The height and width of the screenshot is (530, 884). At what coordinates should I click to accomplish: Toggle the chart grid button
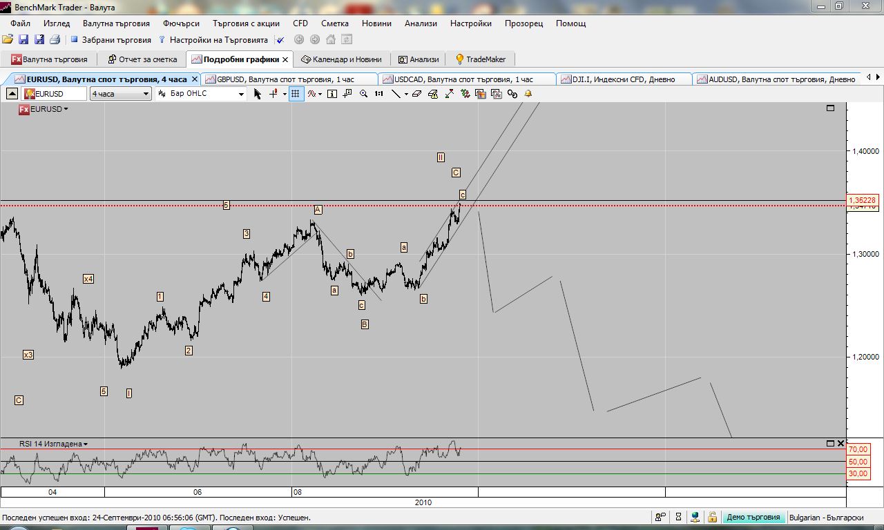[296, 94]
